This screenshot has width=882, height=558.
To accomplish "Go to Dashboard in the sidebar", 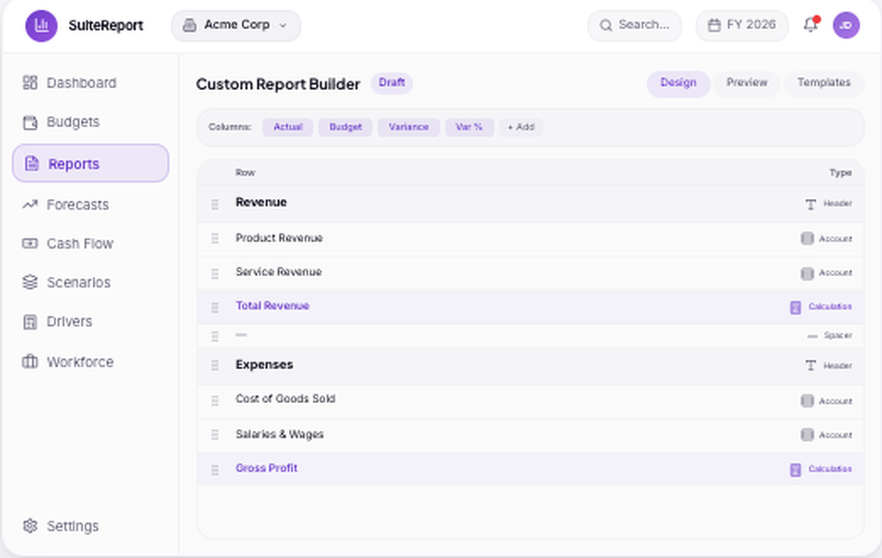I will tap(69, 83).
